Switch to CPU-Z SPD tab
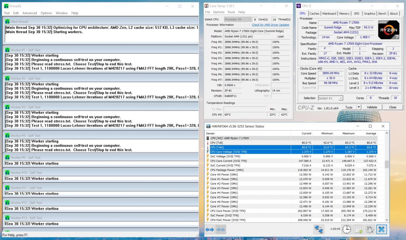This screenshot has width=406, height=240. tap(357, 14)
